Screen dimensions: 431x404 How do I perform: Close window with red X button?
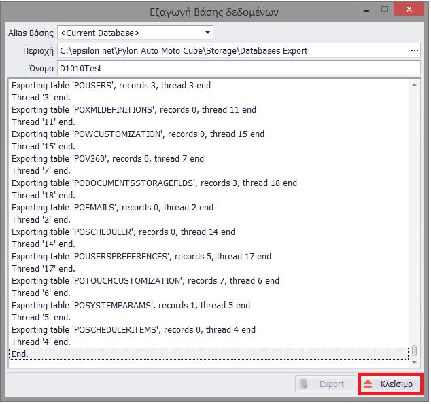pos(409,10)
